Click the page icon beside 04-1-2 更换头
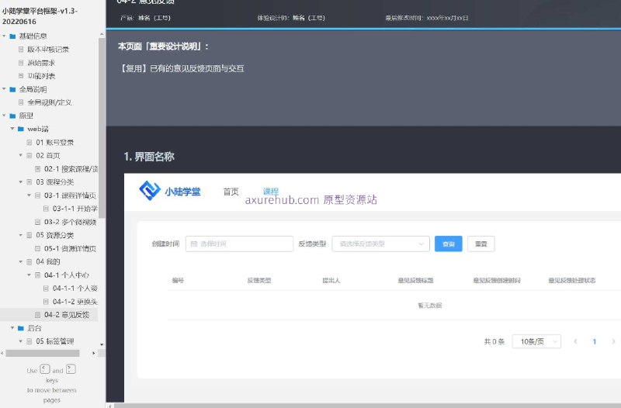 point(46,302)
